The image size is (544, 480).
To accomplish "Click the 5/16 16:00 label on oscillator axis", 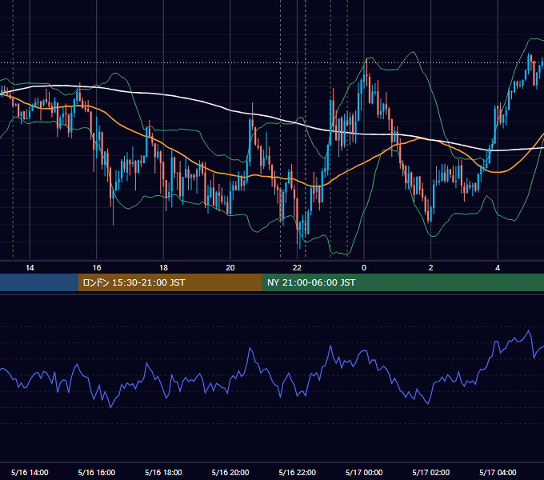I will click(x=97, y=472).
